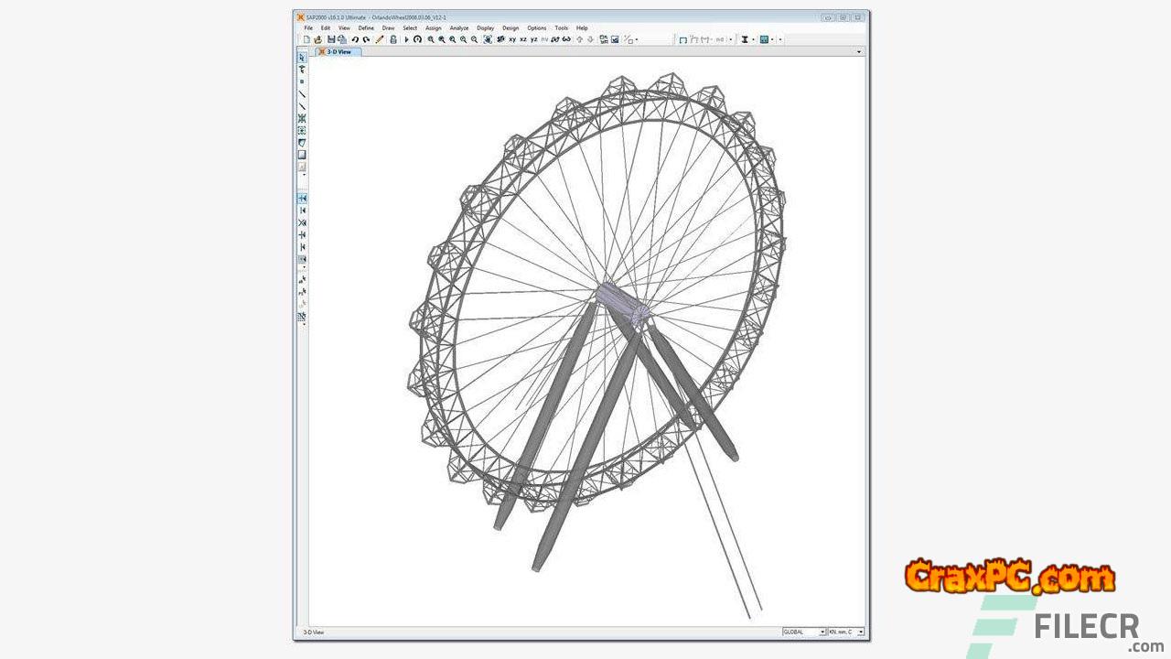
Task: Click the Rubber Band Zoom icon
Action: click(x=431, y=39)
